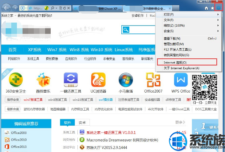The height and width of the screenshot is (152, 225).
Task: Switch to the 最新Ghost XP browser tab
Action: [x=98, y=9]
